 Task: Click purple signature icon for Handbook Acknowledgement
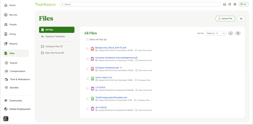coord(92,59)
